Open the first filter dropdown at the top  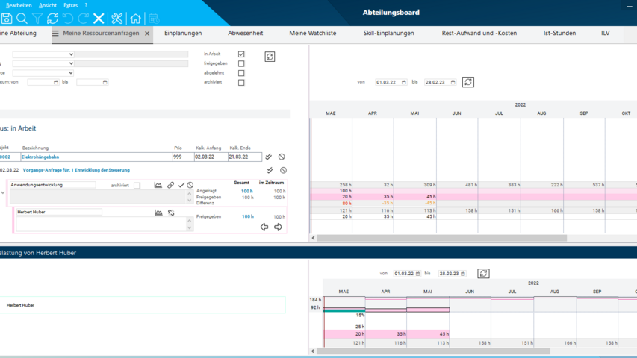(x=43, y=54)
